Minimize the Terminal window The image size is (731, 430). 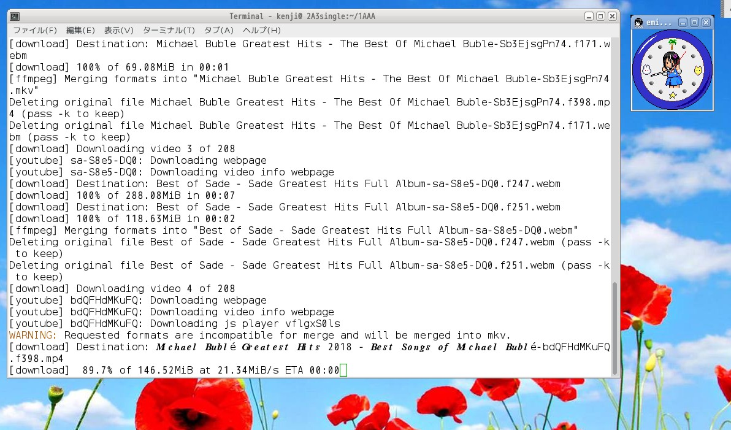(x=589, y=17)
